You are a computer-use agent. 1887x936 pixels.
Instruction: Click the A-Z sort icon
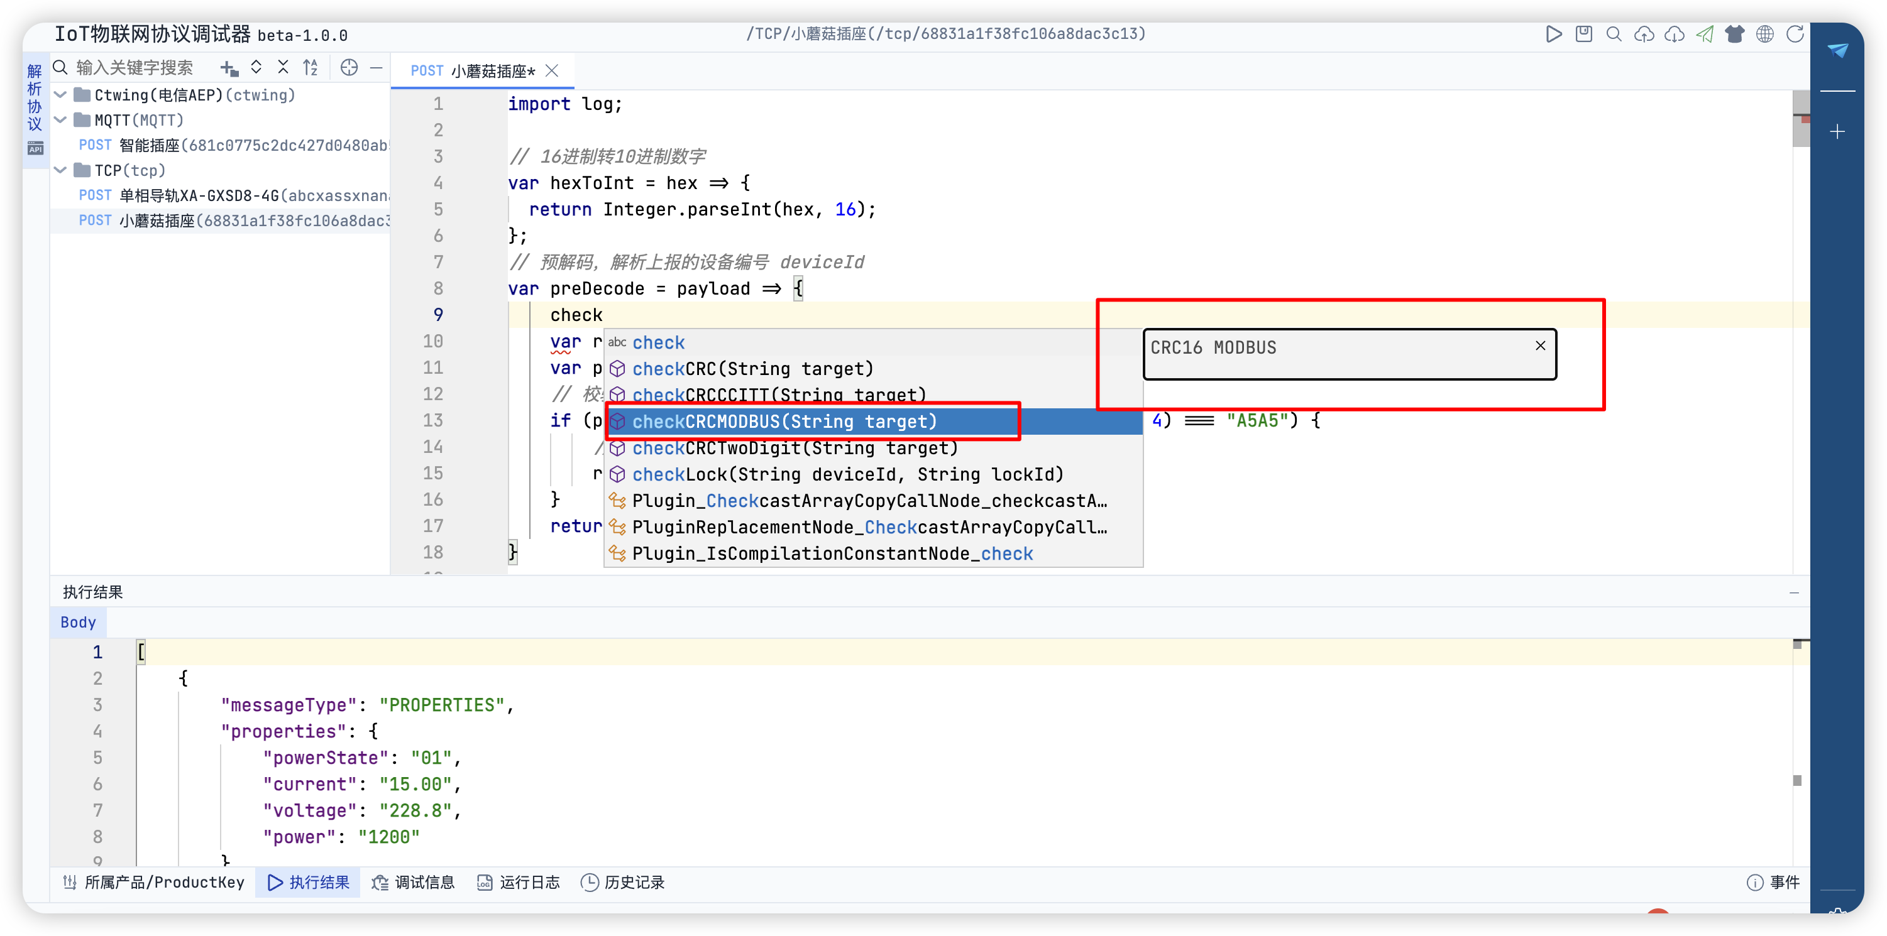tap(311, 68)
